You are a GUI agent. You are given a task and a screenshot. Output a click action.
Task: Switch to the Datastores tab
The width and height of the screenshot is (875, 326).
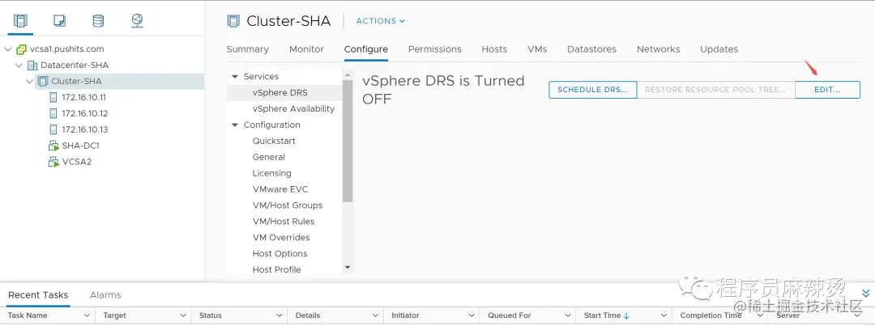(x=591, y=49)
